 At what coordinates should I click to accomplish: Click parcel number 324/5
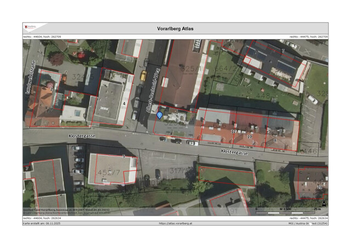83,77
